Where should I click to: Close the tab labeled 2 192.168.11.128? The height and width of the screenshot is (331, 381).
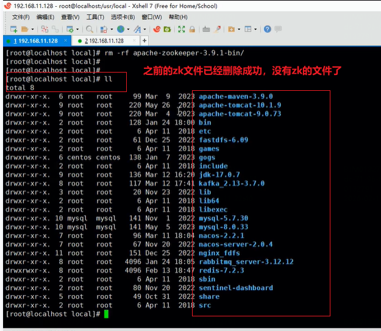coord(134,41)
